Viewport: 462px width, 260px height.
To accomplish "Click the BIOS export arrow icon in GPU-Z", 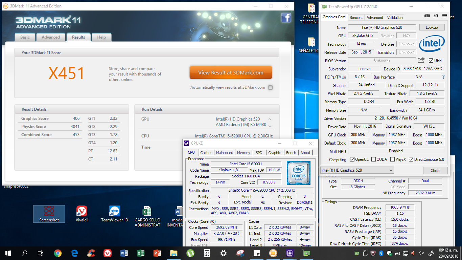I will (421, 60).
